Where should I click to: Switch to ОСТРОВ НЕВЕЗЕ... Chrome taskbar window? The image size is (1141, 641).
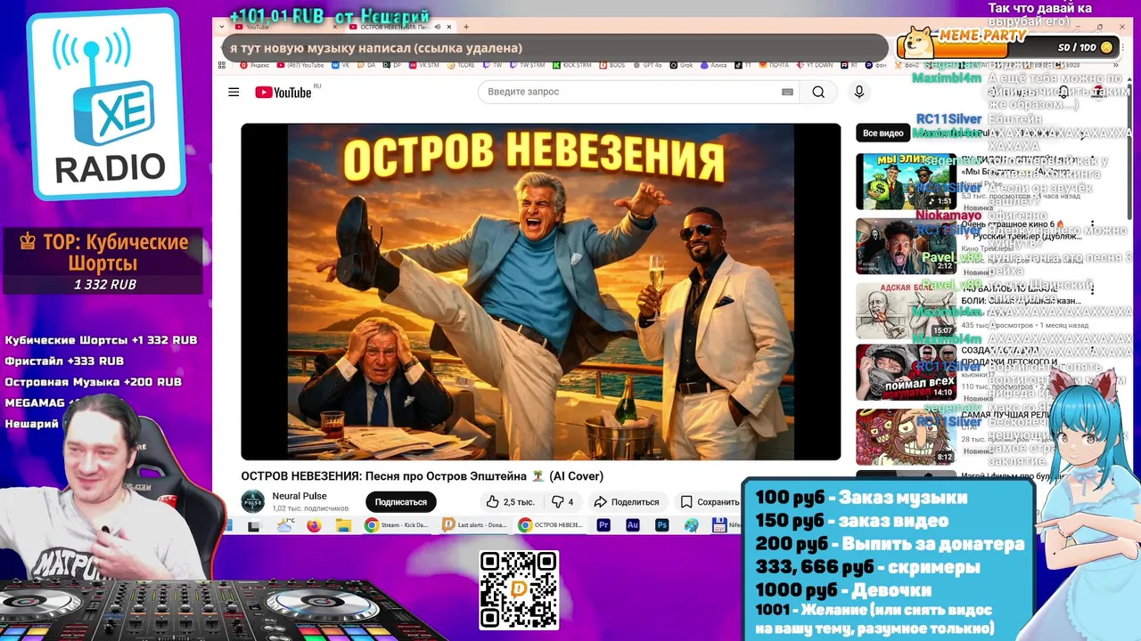[551, 525]
